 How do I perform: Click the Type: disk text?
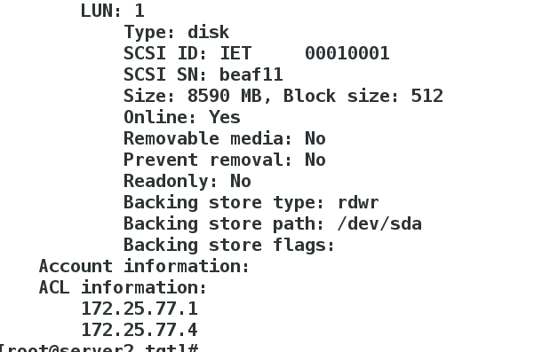[177, 32]
